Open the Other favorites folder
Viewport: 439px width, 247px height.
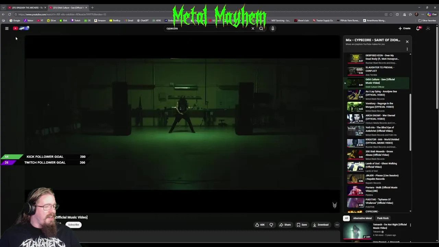click(427, 21)
